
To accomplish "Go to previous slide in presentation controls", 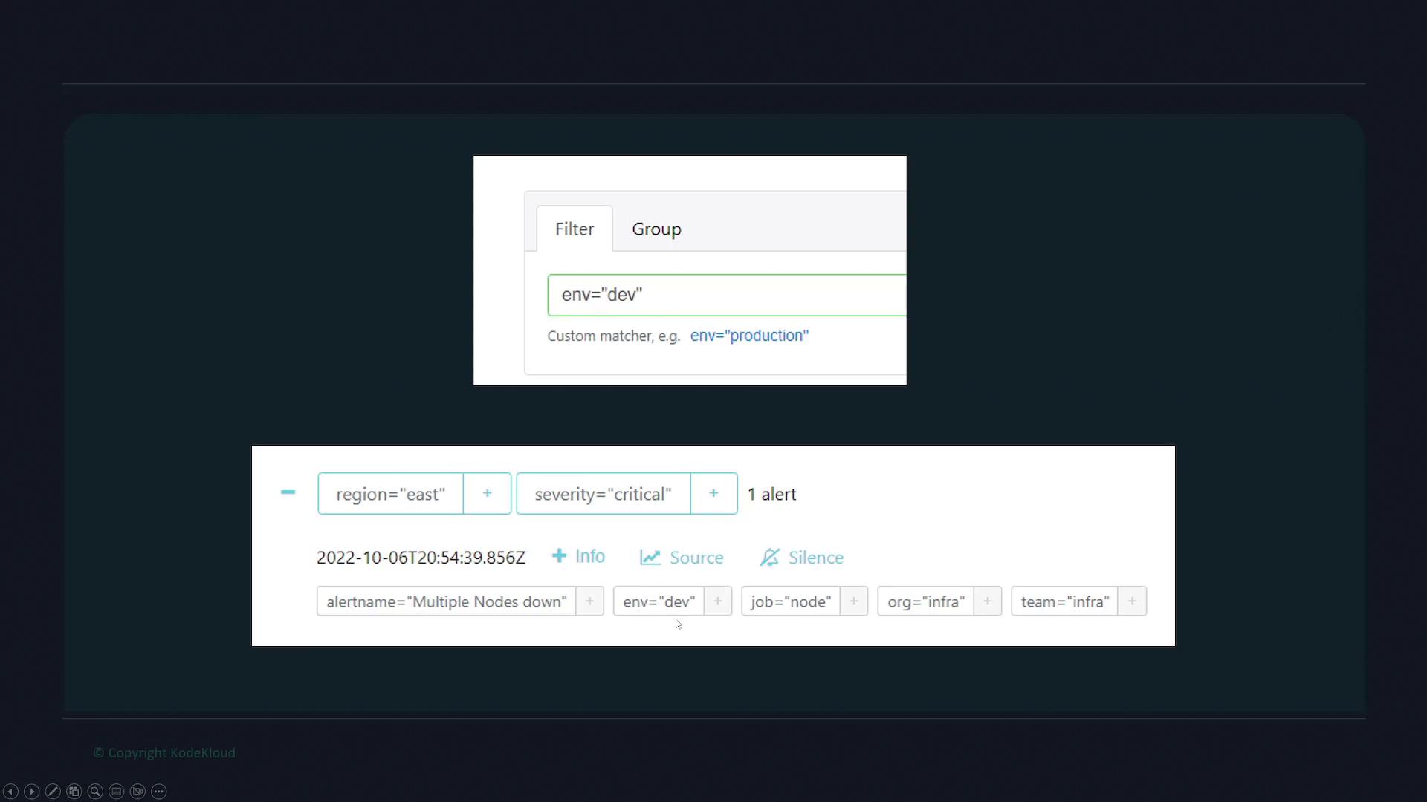I will tap(10, 792).
